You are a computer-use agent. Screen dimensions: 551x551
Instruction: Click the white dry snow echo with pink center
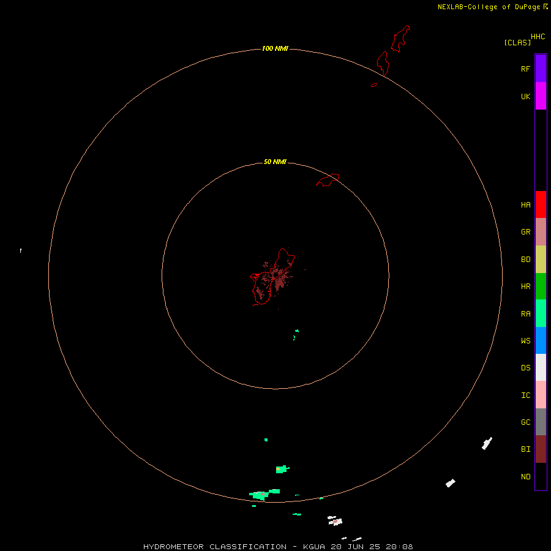click(x=335, y=522)
